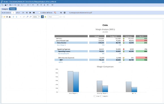Enable the Combine All Items checkbox
The width and height of the screenshot is (164, 104).
click(x=39, y=13)
